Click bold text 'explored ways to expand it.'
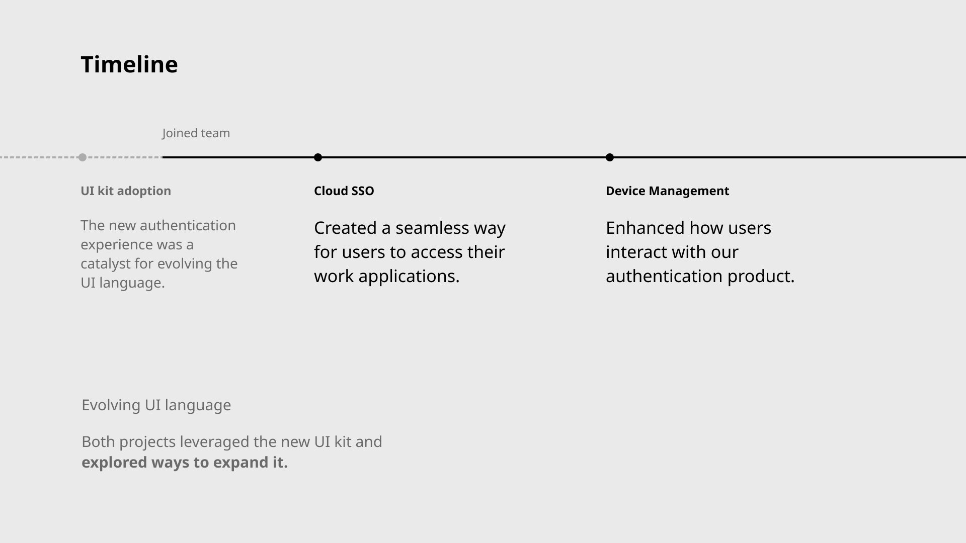 185,463
